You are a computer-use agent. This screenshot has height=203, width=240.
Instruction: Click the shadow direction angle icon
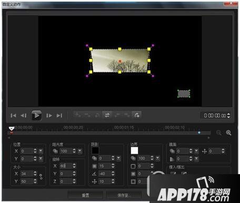click(x=94, y=174)
